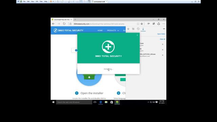Select the Download Free 360 Total tab
The height and width of the screenshot is (122, 217).
click(62, 20)
